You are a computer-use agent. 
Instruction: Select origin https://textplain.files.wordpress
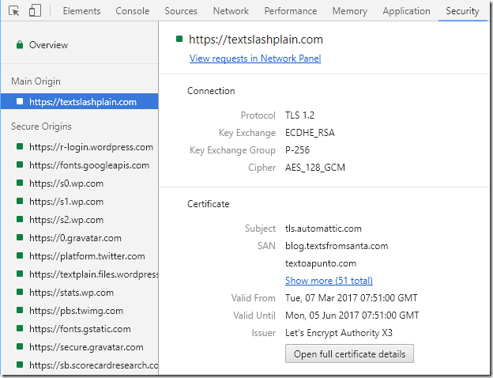[x=80, y=274]
